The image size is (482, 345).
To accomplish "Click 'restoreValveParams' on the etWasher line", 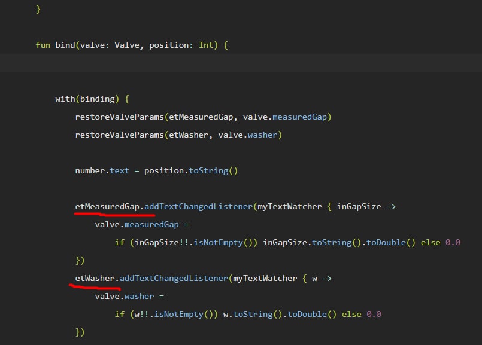I will coord(119,135).
